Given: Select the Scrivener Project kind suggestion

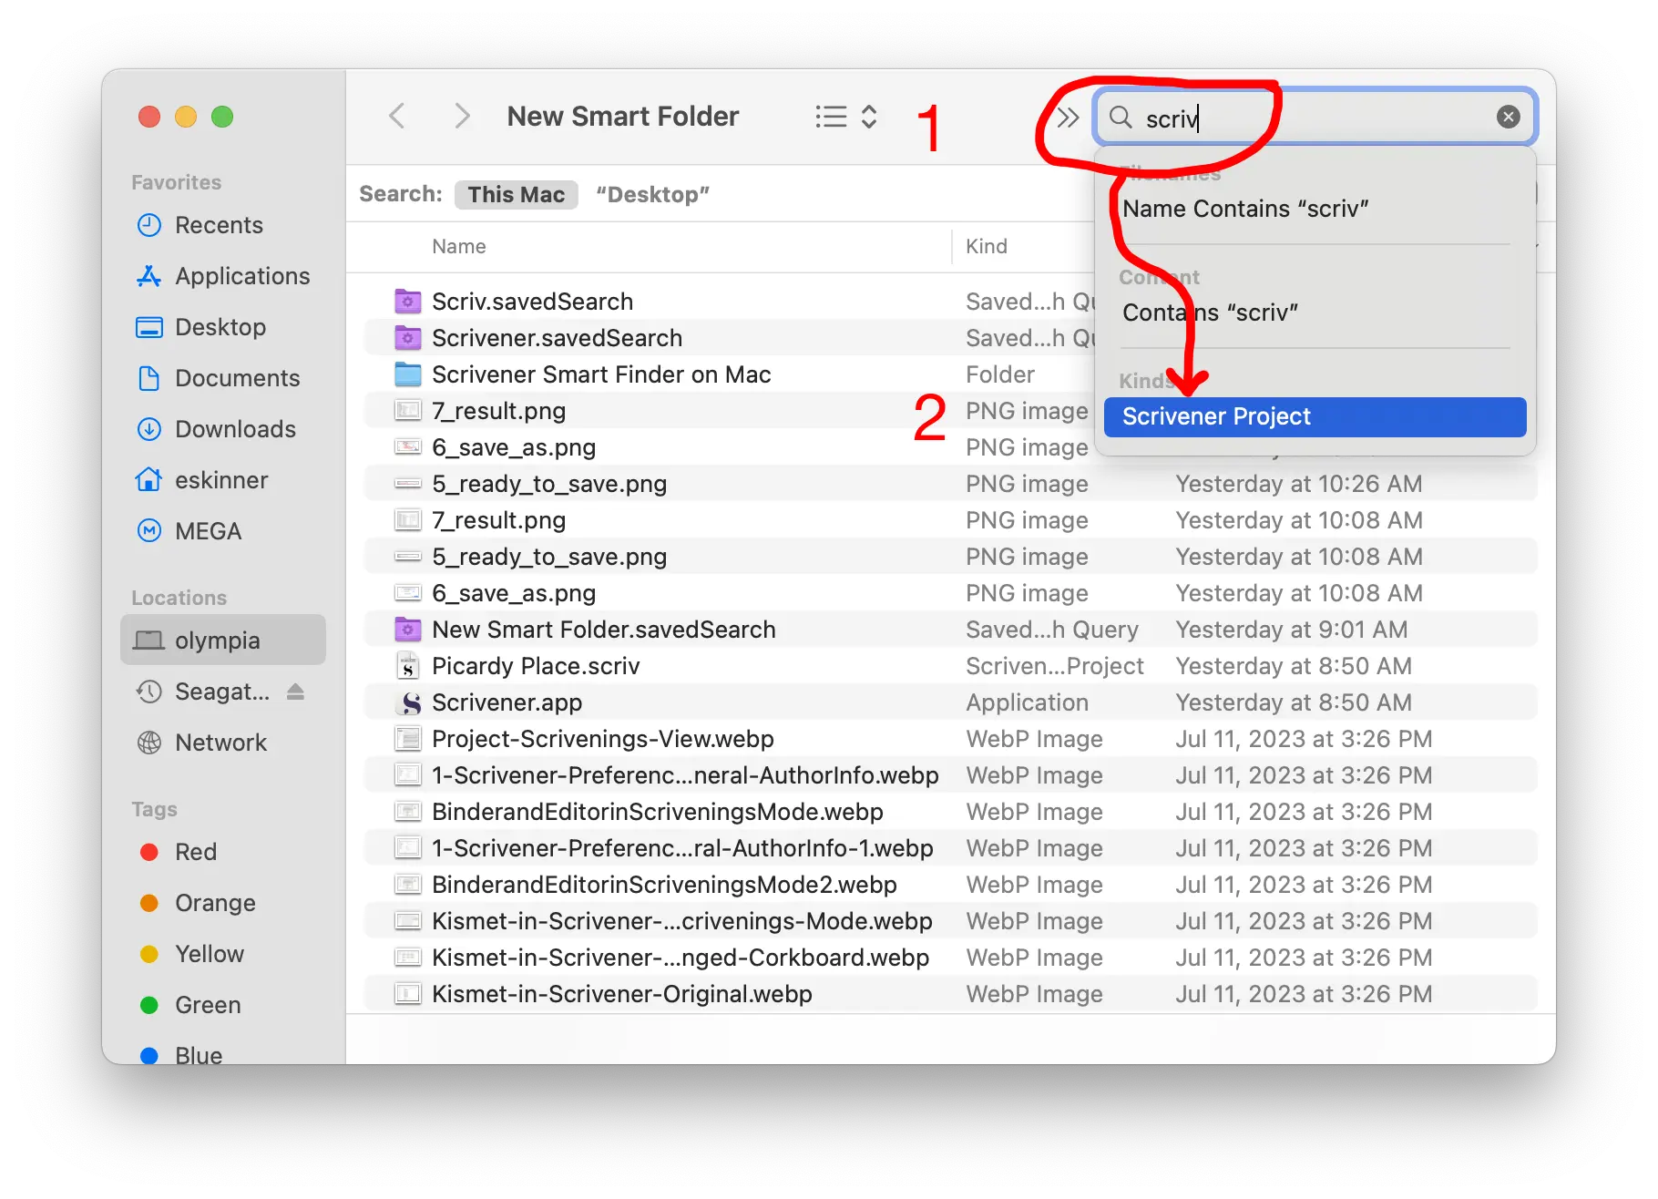Looking at the screenshot, I should (x=1315, y=416).
